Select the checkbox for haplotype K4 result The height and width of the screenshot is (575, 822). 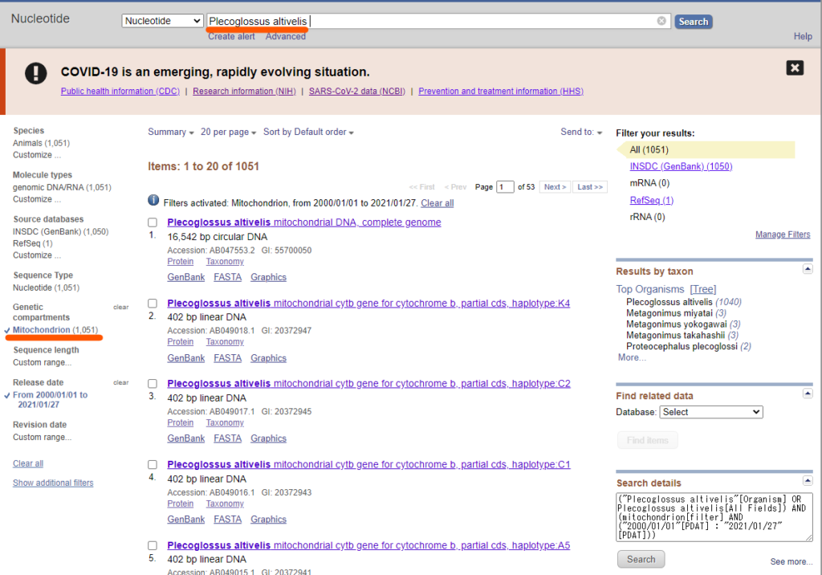click(153, 304)
